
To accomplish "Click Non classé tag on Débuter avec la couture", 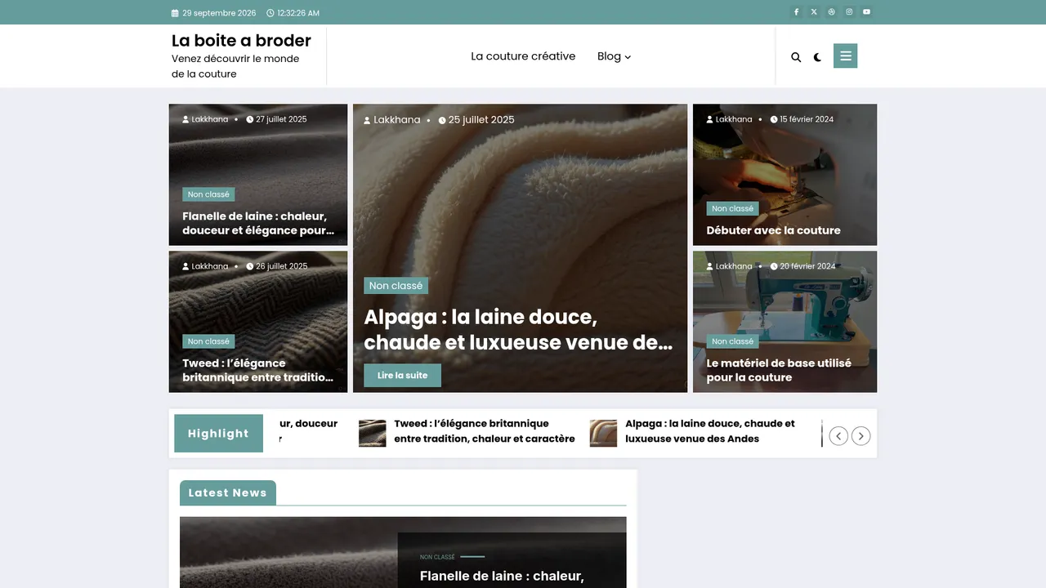I will [x=732, y=208].
